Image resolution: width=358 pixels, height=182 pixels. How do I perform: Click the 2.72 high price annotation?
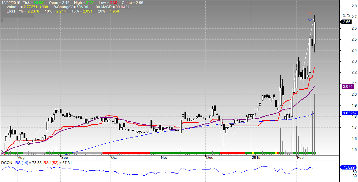click(347, 16)
